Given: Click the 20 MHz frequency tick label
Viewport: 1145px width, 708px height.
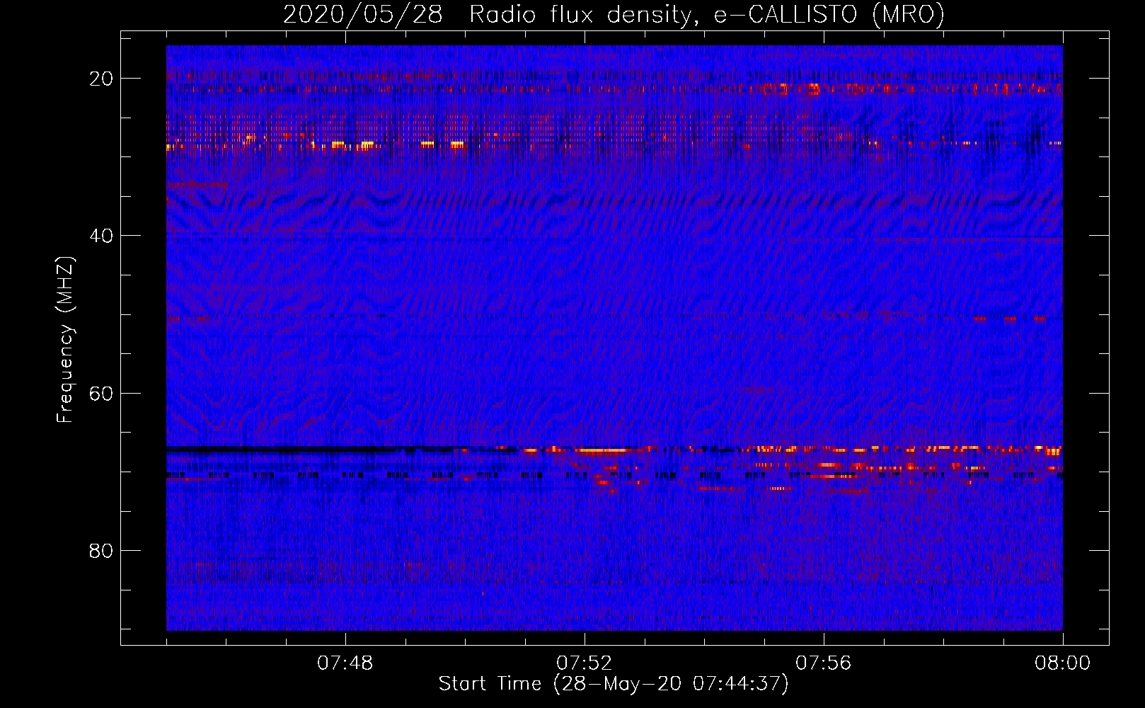Looking at the screenshot, I should [102, 79].
